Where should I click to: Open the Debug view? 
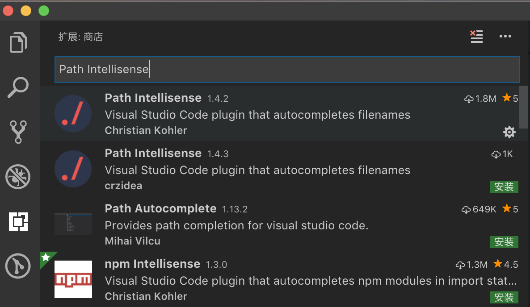coord(18,177)
